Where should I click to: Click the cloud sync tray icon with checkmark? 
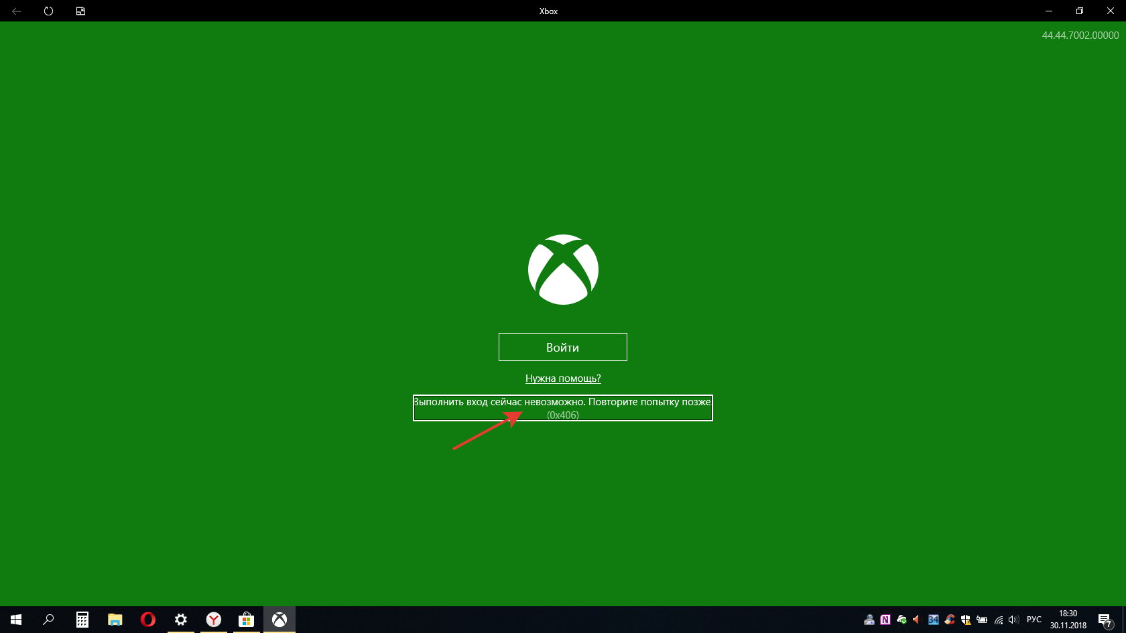pyautogui.click(x=901, y=620)
